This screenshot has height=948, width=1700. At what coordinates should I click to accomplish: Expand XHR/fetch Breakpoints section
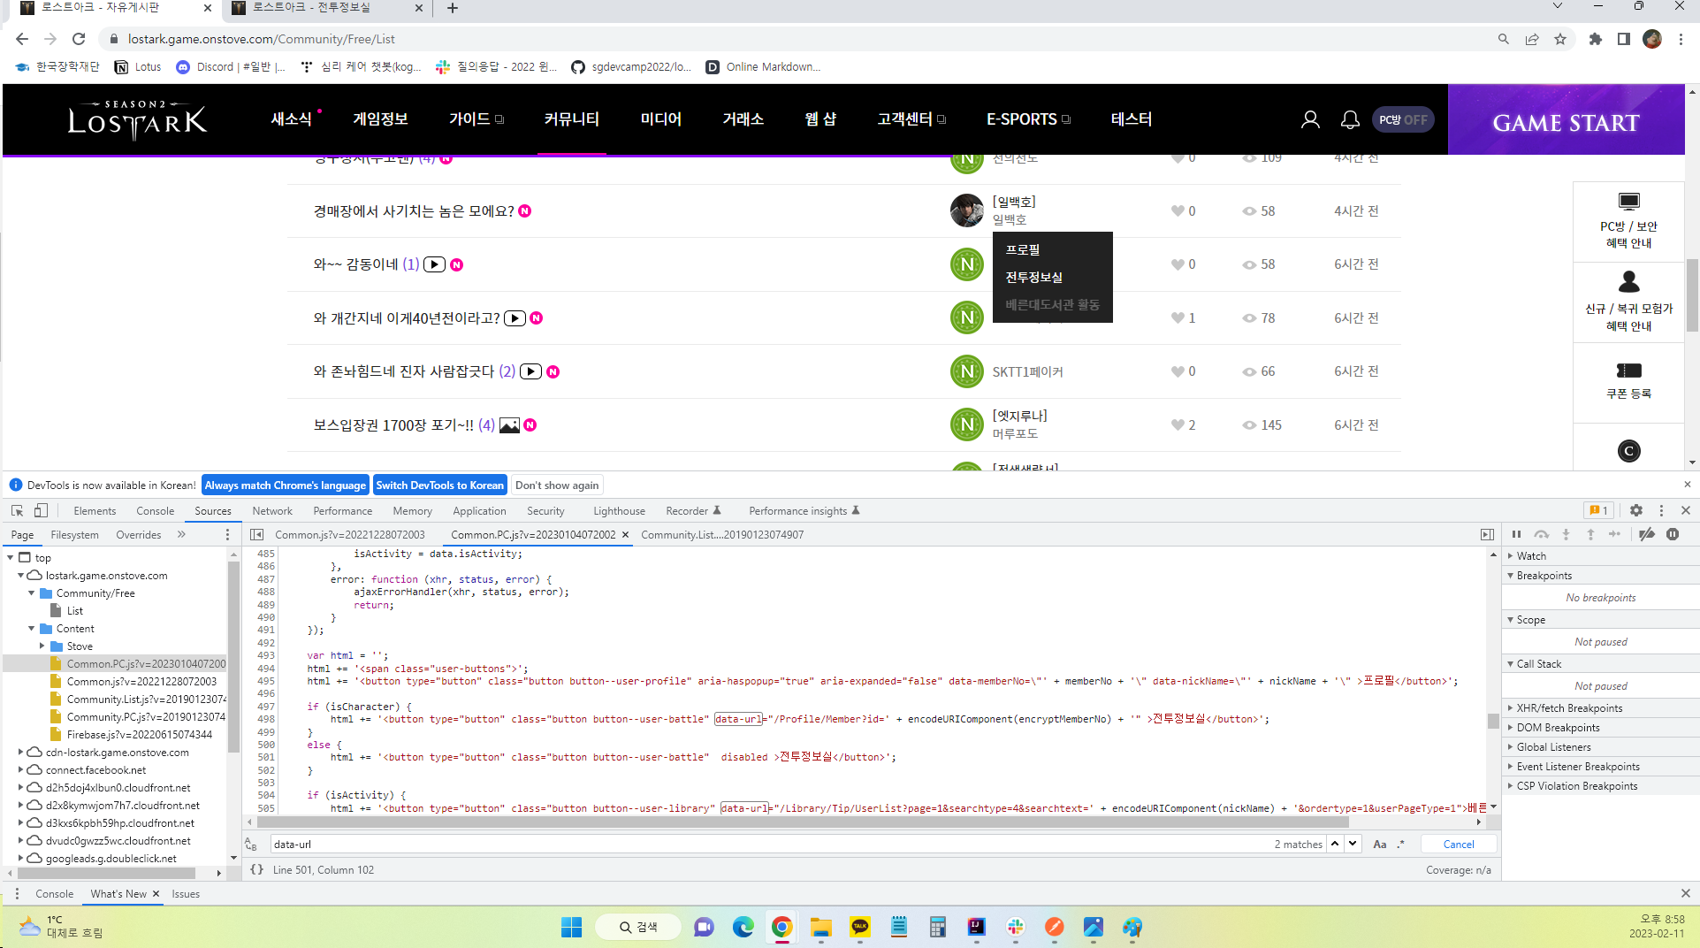[x=1601, y=707]
